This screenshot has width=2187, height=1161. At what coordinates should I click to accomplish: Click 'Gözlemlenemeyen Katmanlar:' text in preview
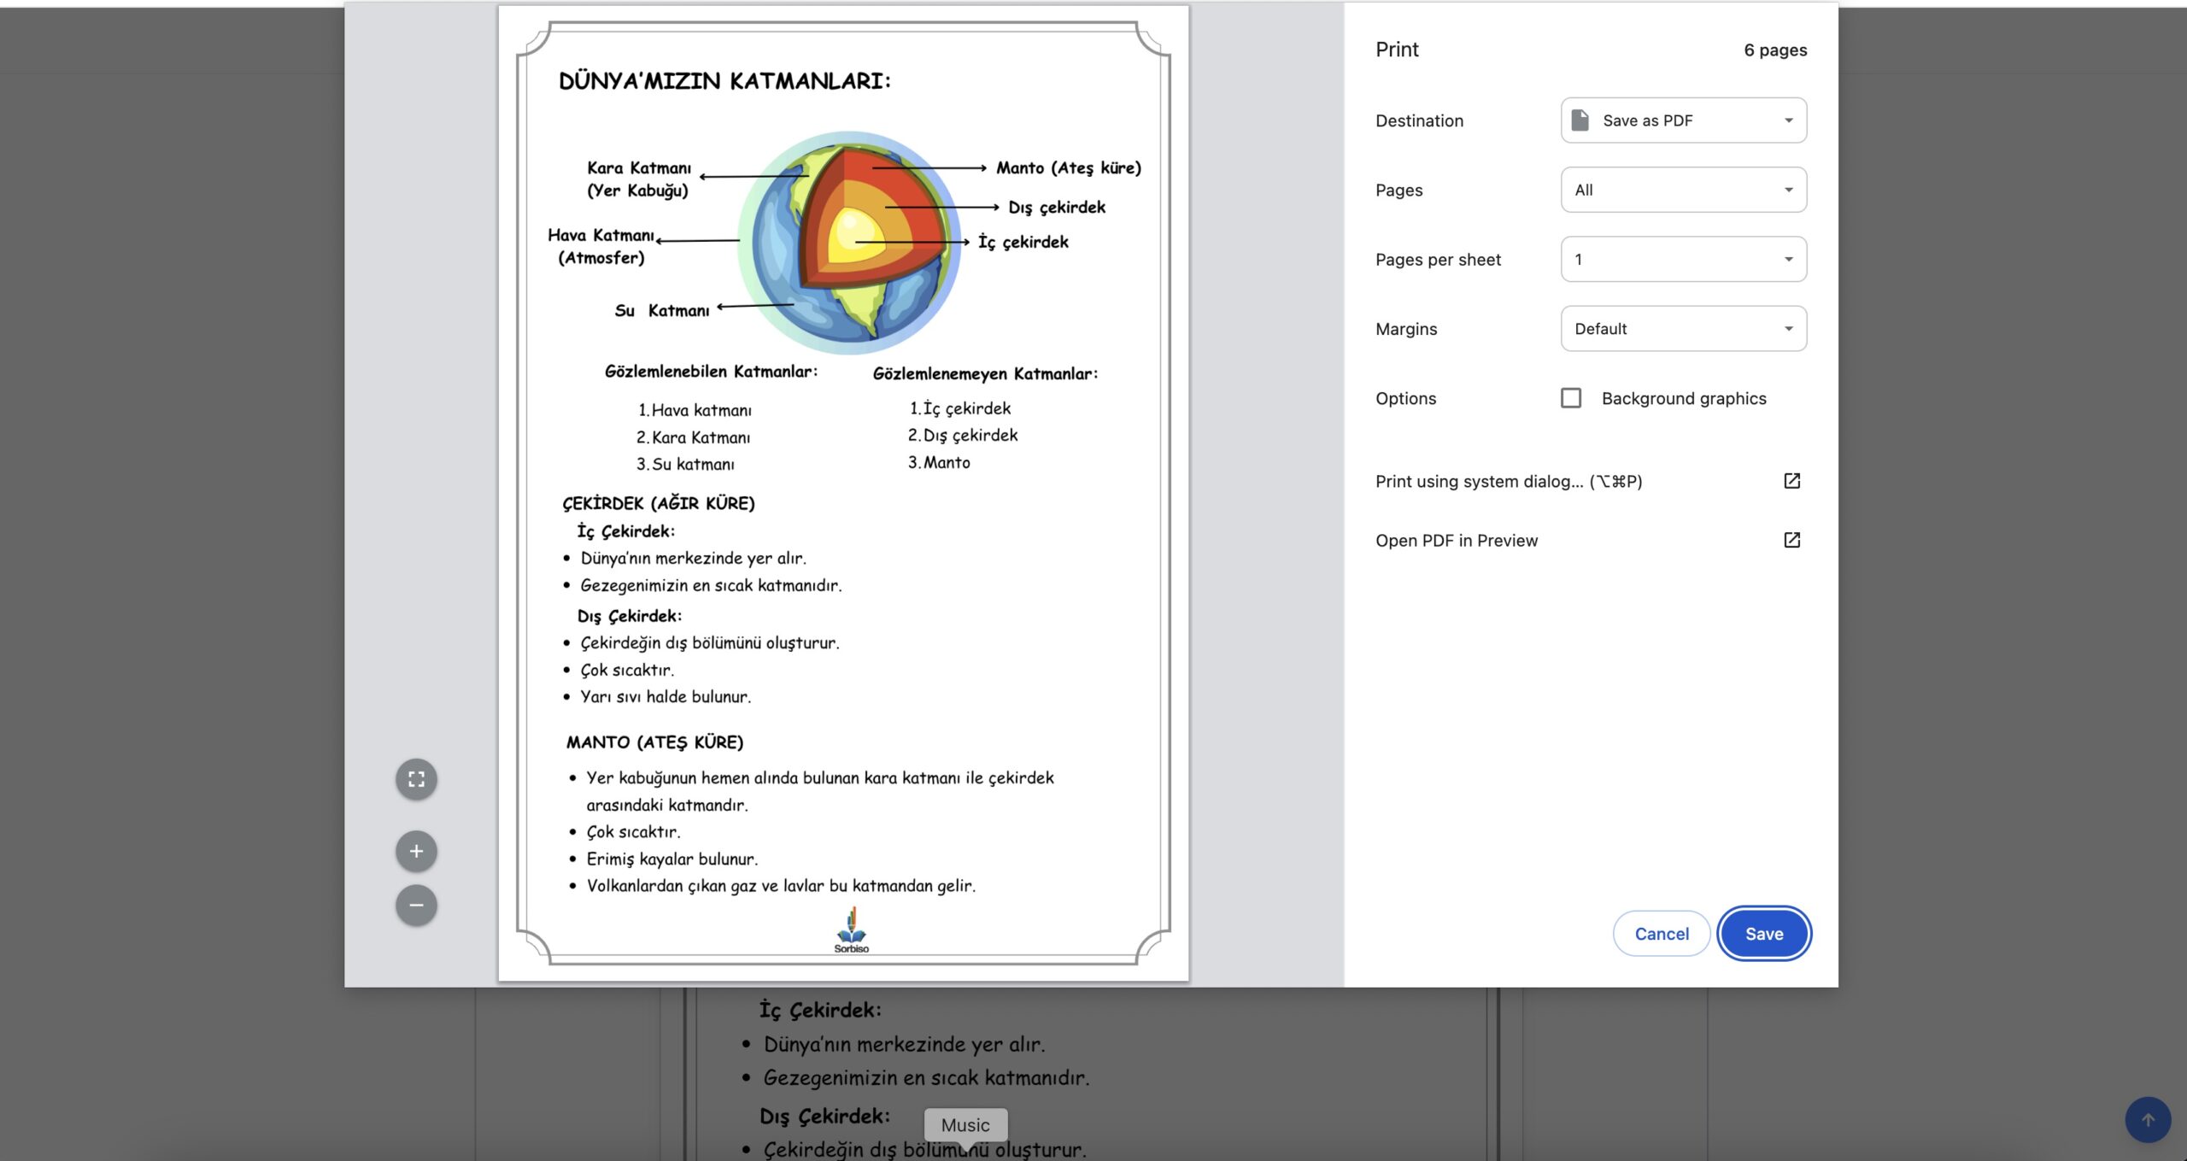tap(985, 373)
